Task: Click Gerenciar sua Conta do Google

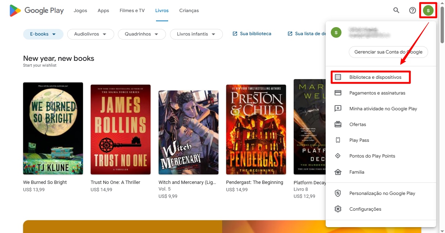Action: (x=388, y=52)
